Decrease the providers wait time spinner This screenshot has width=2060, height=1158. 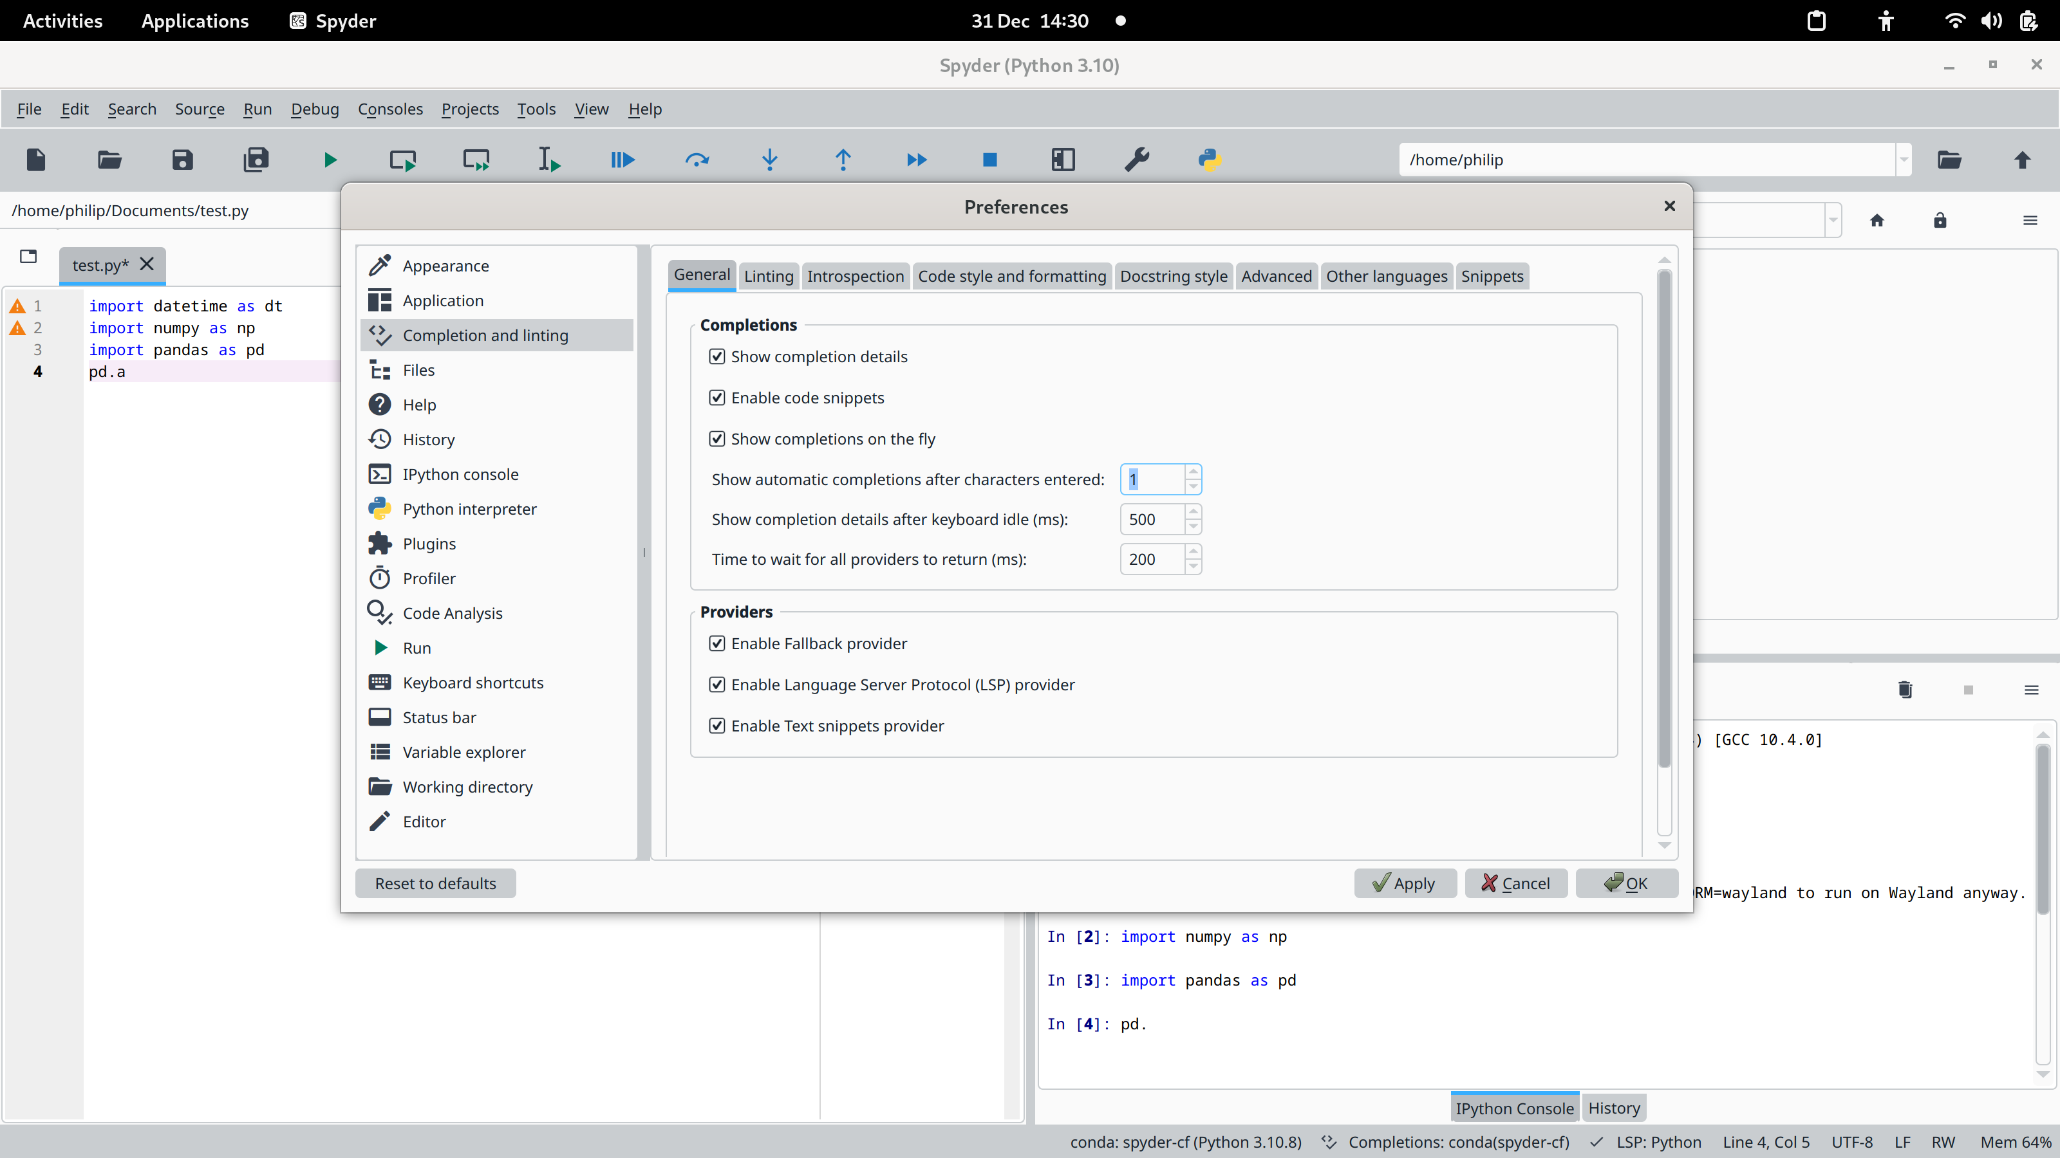1193,567
